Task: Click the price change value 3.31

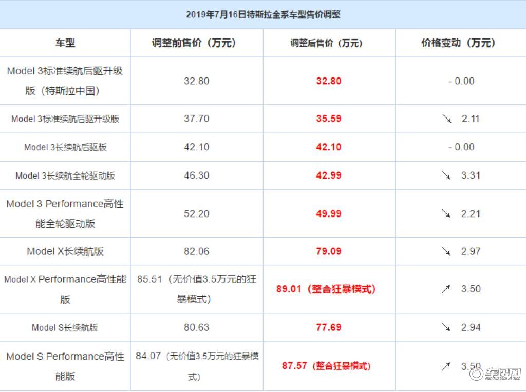Action: pyautogui.click(x=471, y=175)
